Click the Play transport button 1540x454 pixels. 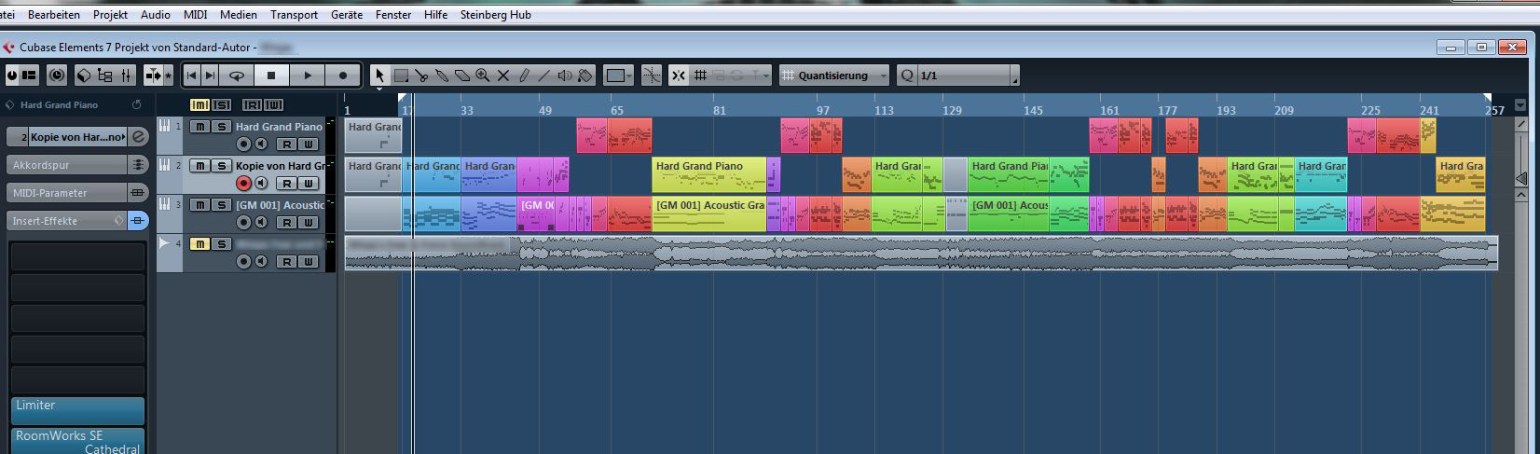(308, 76)
